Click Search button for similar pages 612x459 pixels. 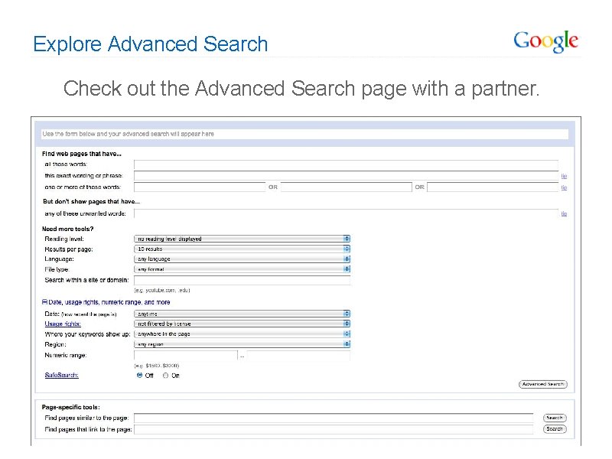point(555,418)
